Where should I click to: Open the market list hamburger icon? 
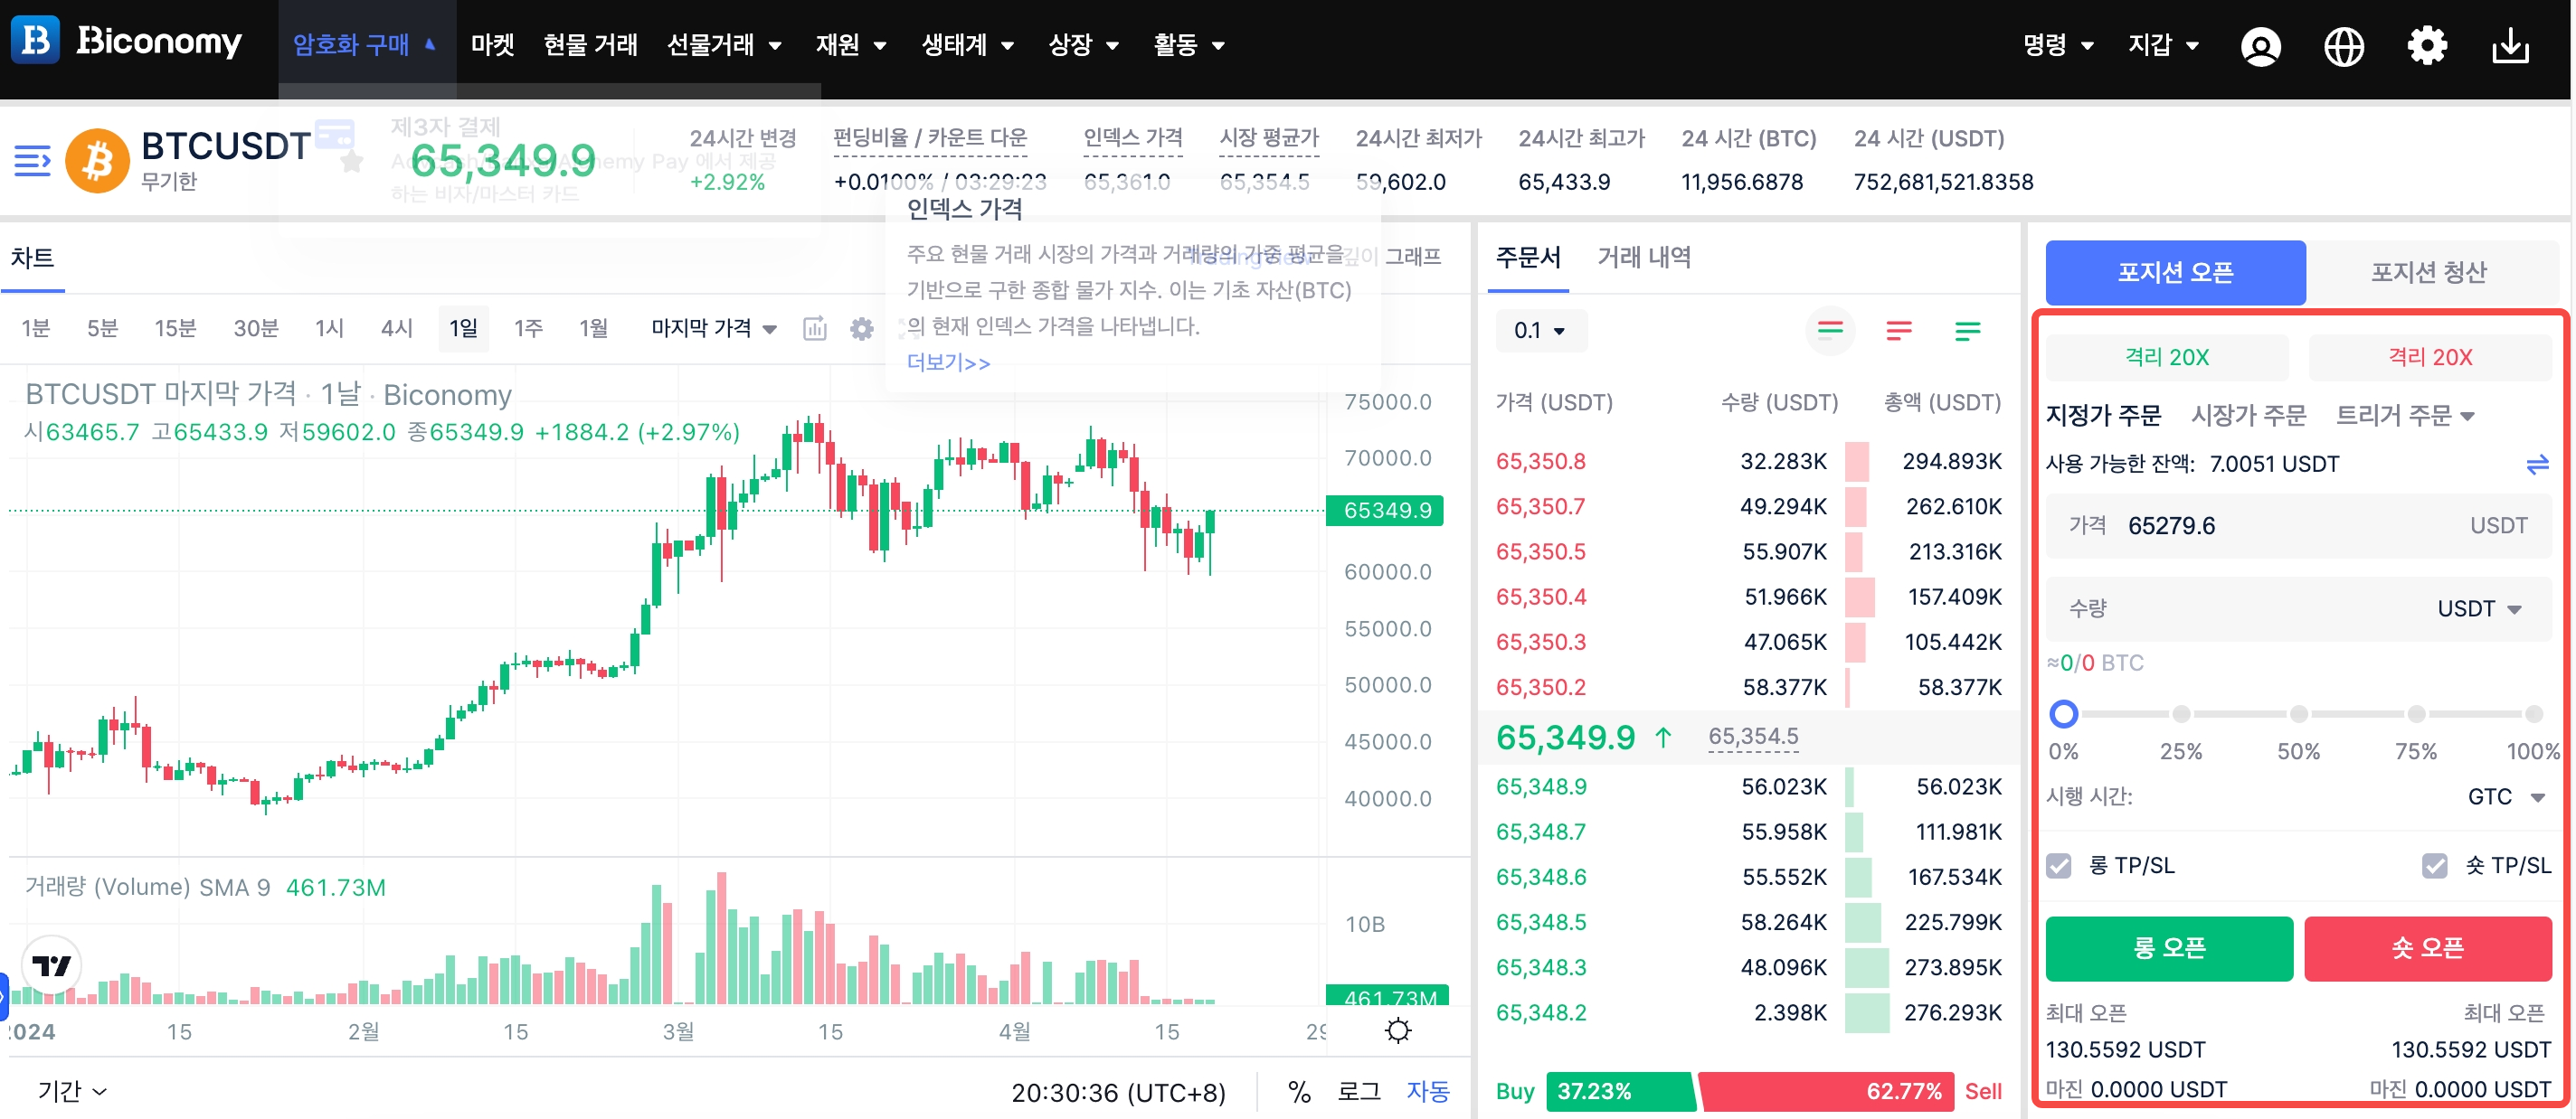(x=32, y=160)
